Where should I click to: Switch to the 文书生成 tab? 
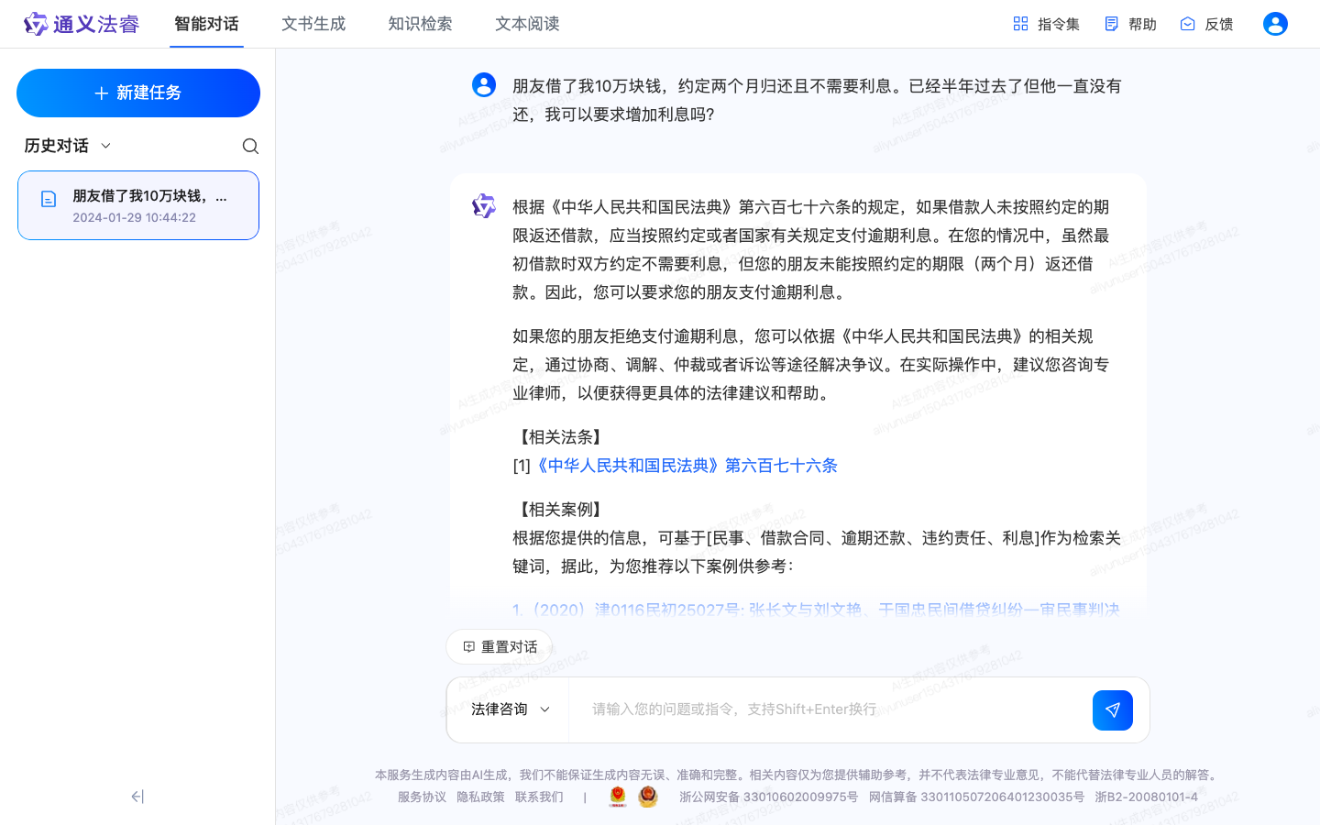point(313,24)
